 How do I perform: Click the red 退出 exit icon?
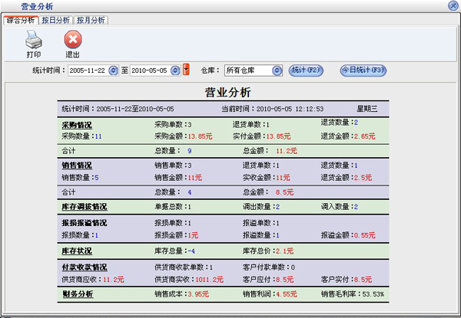[72, 40]
